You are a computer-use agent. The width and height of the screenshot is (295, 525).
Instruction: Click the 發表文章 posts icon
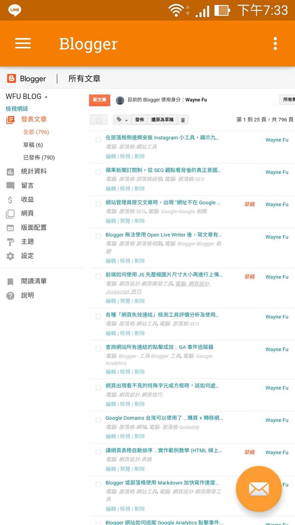10,120
